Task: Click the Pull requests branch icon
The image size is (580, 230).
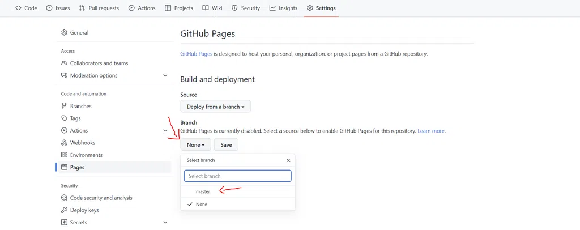Action: 82,8
